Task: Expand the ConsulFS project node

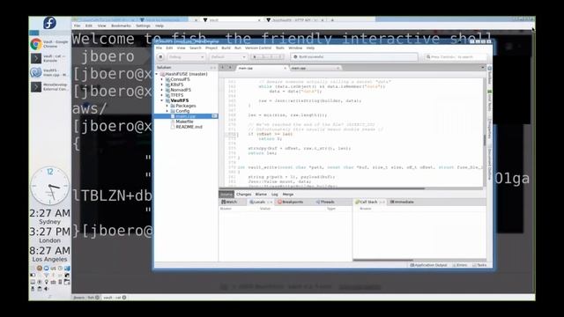Action: click(162, 79)
